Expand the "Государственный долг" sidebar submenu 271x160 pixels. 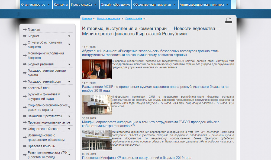(x=69, y=81)
